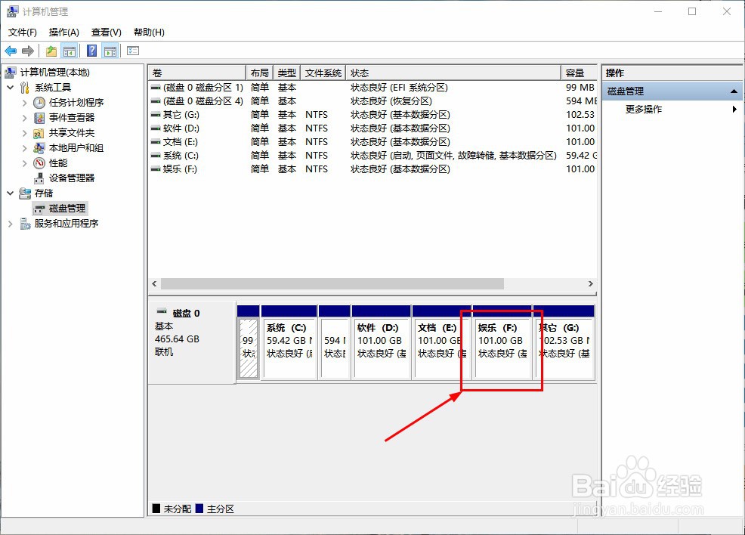Click the Settings list toolbar icon
745x535 pixels.
tap(133, 51)
